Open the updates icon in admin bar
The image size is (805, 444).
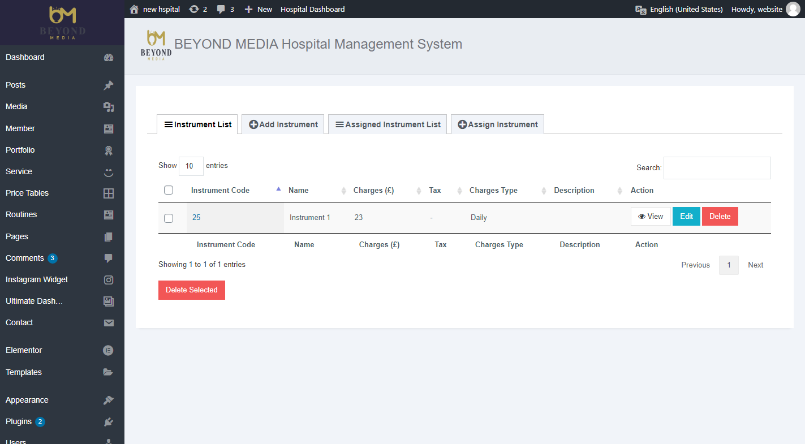(x=194, y=9)
